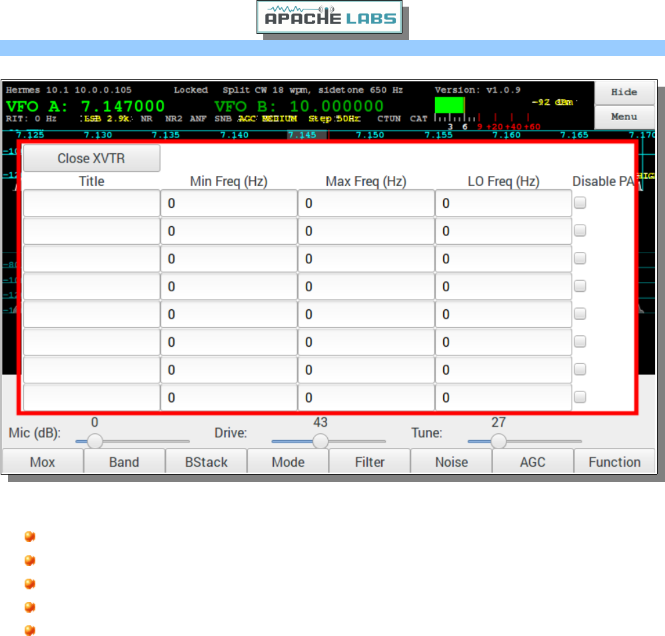The width and height of the screenshot is (665, 636).
Task: Click the Step 50Hz indicator
Action: click(x=334, y=119)
